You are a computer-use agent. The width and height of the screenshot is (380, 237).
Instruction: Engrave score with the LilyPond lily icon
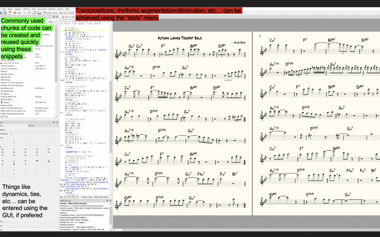pyautogui.click(x=39, y=13)
